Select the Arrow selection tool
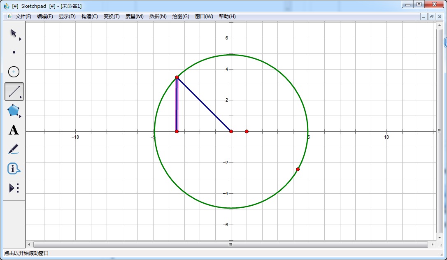447x260 pixels. coord(14,33)
